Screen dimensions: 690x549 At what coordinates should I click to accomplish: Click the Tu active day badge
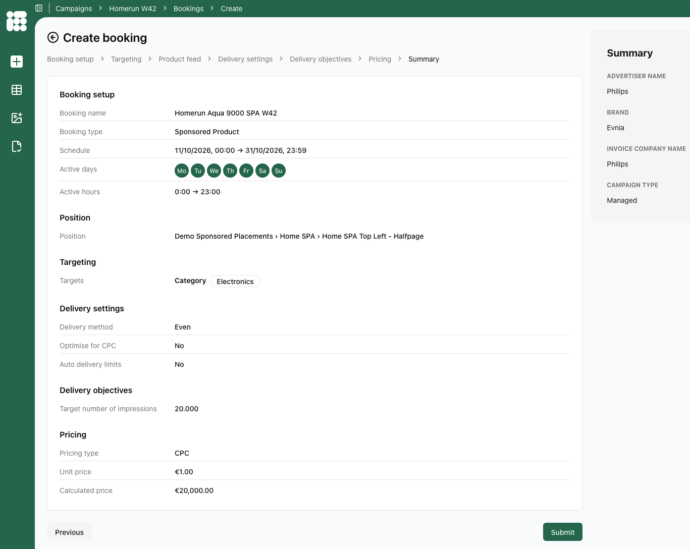coord(198,171)
